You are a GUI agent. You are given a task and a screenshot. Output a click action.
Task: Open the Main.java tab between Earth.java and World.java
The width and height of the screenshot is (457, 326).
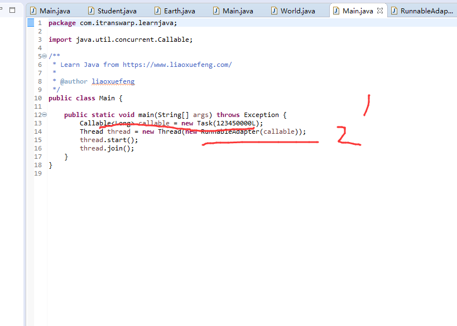coord(233,11)
